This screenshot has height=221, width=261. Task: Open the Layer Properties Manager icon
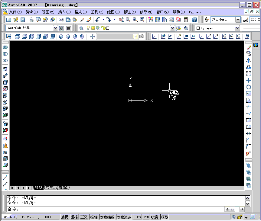pyautogui.click(x=81, y=28)
